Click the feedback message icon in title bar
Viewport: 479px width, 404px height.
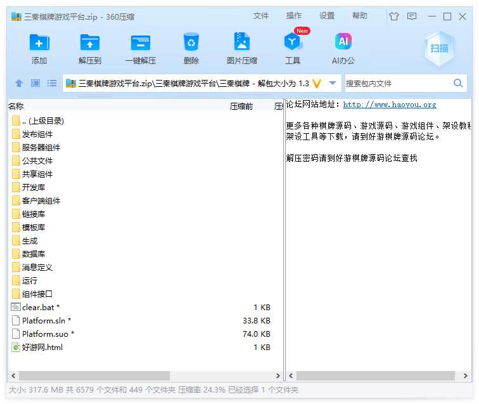411,16
